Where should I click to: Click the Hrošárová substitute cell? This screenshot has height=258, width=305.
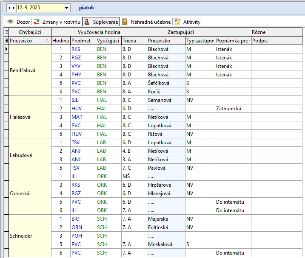coord(166,185)
